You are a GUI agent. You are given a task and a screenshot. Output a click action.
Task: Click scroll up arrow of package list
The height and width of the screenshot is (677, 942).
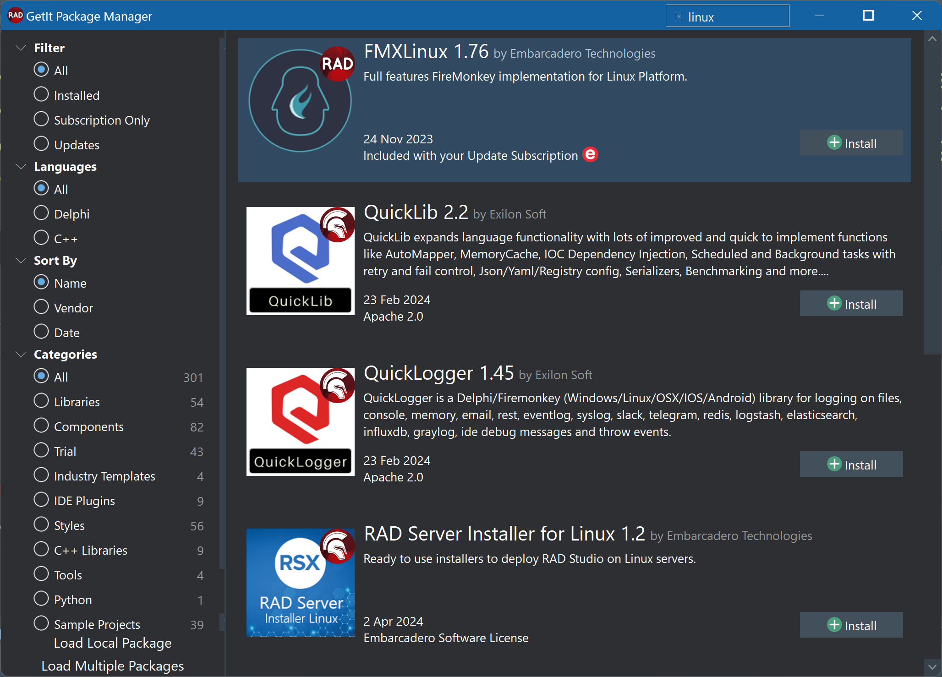932,39
